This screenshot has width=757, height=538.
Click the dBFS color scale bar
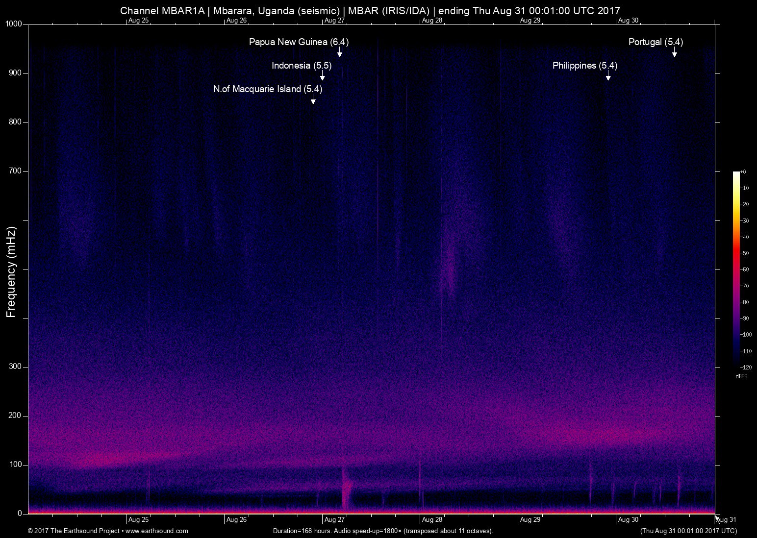click(x=736, y=269)
